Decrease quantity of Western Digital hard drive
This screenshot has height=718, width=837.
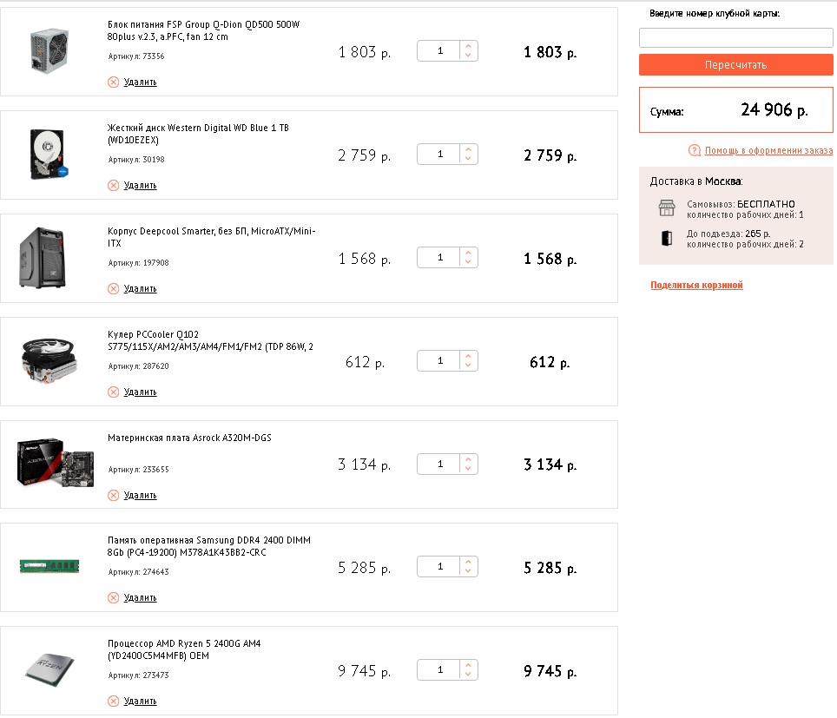pyautogui.click(x=468, y=160)
